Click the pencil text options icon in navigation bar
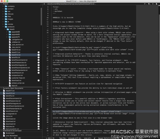 click(x=145, y=4)
